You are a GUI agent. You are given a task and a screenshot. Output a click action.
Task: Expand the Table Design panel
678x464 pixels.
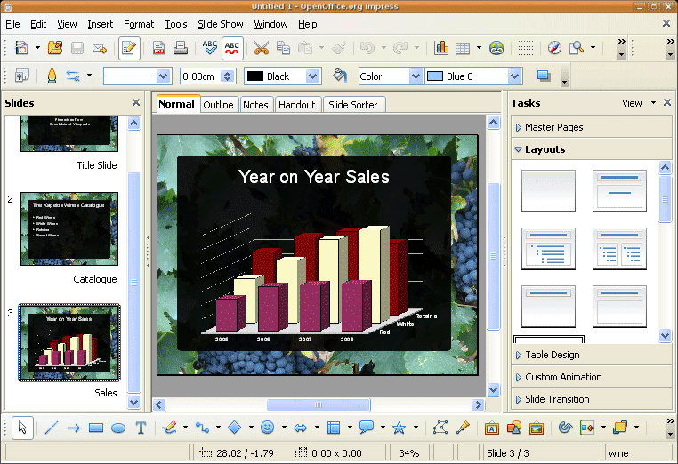point(552,355)
